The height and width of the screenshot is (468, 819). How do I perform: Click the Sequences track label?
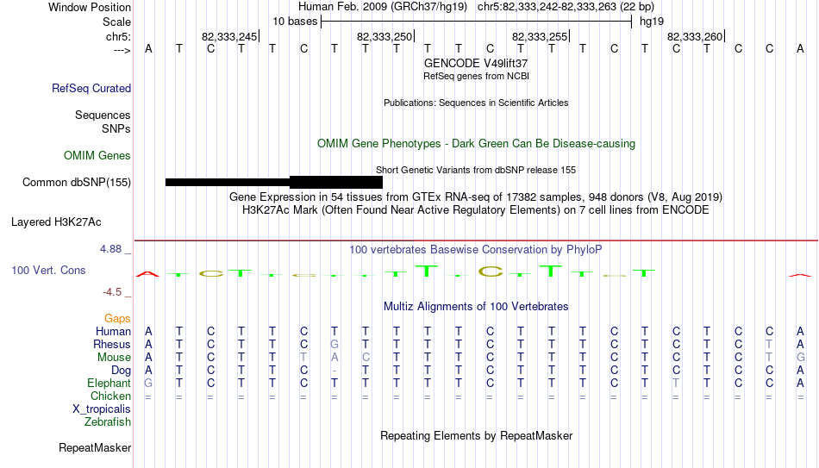[x=103, y=115]
